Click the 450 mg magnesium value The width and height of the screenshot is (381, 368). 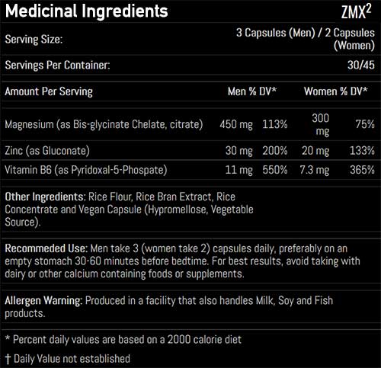point(236,125)
